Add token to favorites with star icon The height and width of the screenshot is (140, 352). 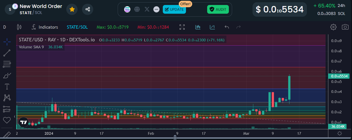(72, 9)
